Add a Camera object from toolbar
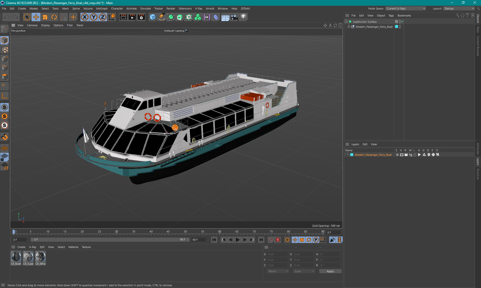Image resolution: width=481 pixels, height=288 pixels. pos(234,17)
